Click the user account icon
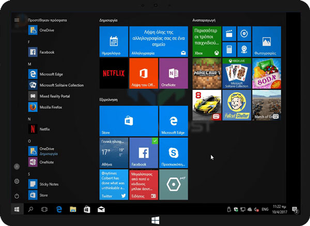This screenshot has height=226, width=310. pyautogui.click(x=17, y=167)
